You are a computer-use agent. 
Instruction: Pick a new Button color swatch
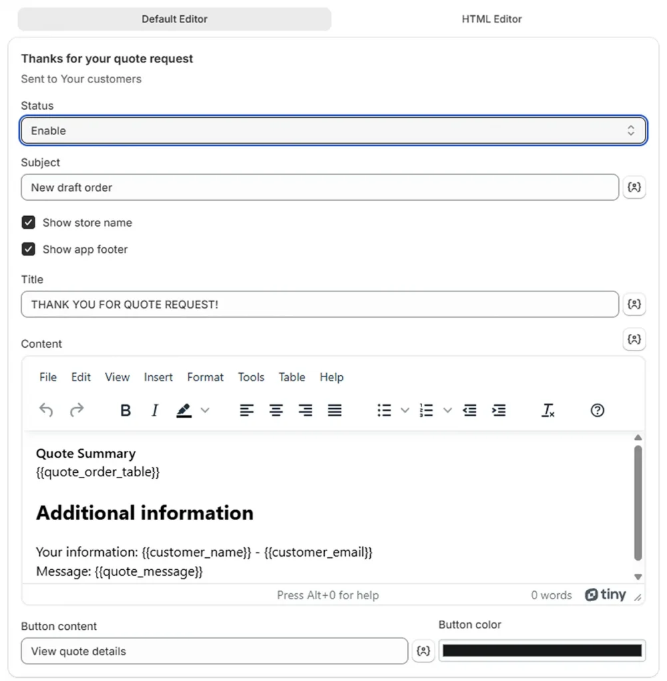542,650
